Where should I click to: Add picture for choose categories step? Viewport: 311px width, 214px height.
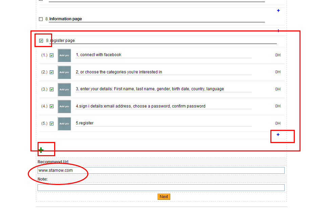coord(64,72)
